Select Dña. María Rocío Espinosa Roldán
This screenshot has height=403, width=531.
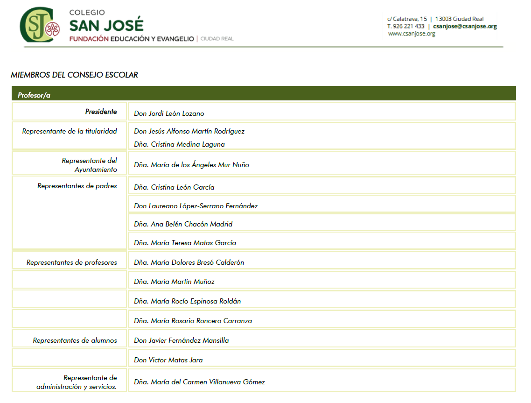[187, 301]
